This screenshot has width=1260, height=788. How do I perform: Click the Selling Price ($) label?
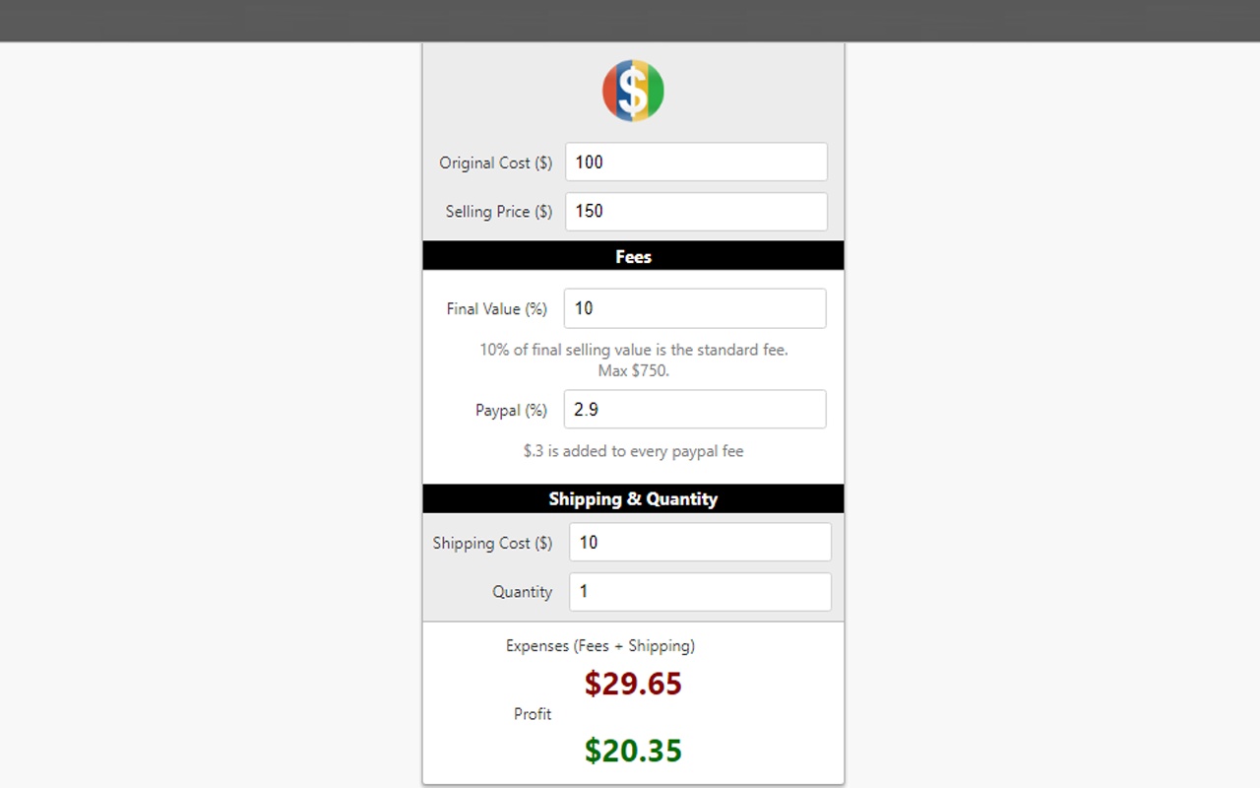pos(499,211)
